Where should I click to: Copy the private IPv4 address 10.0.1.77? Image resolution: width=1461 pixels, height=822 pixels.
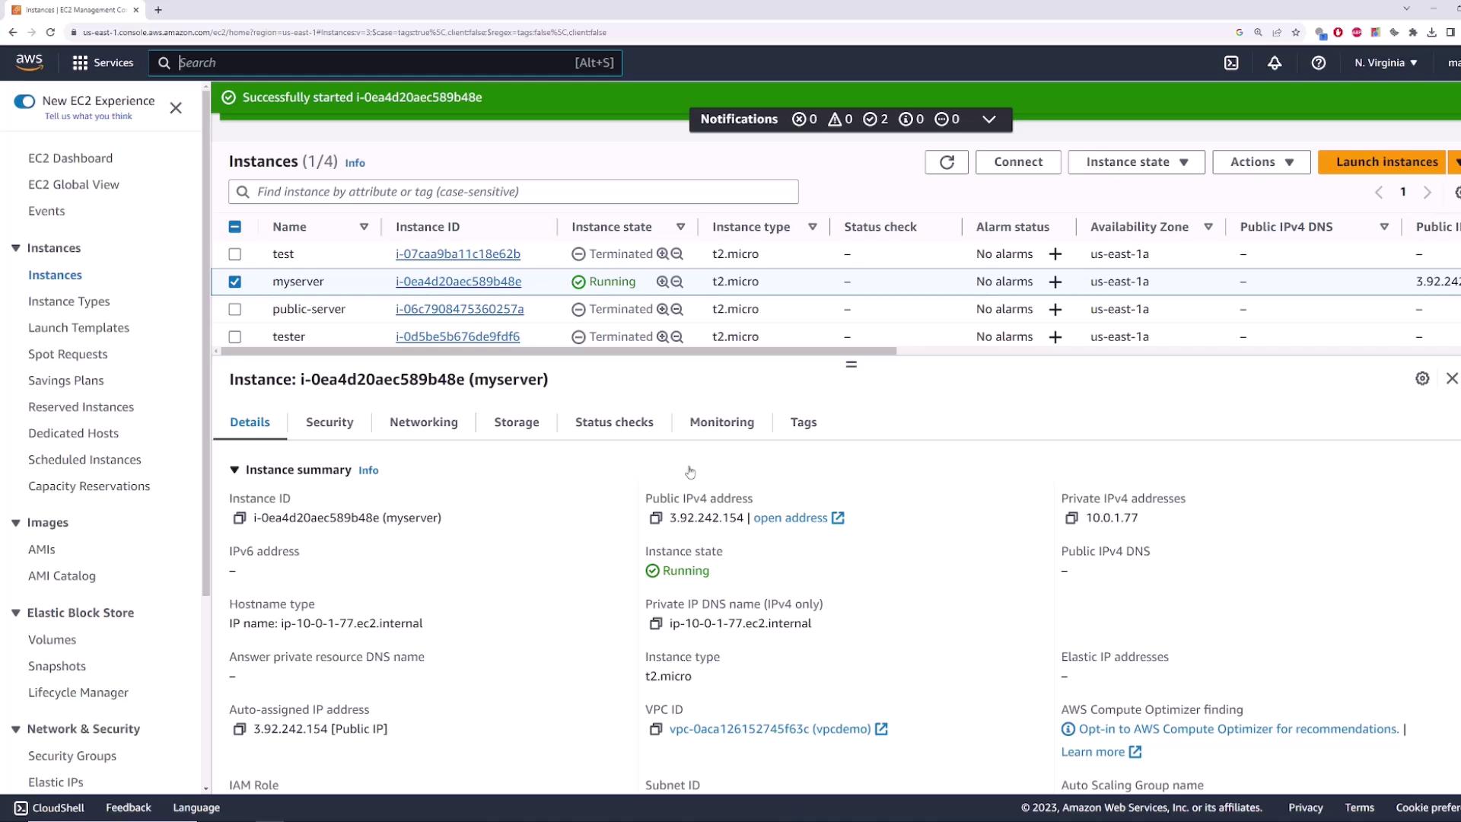[x=1071, y=518]
